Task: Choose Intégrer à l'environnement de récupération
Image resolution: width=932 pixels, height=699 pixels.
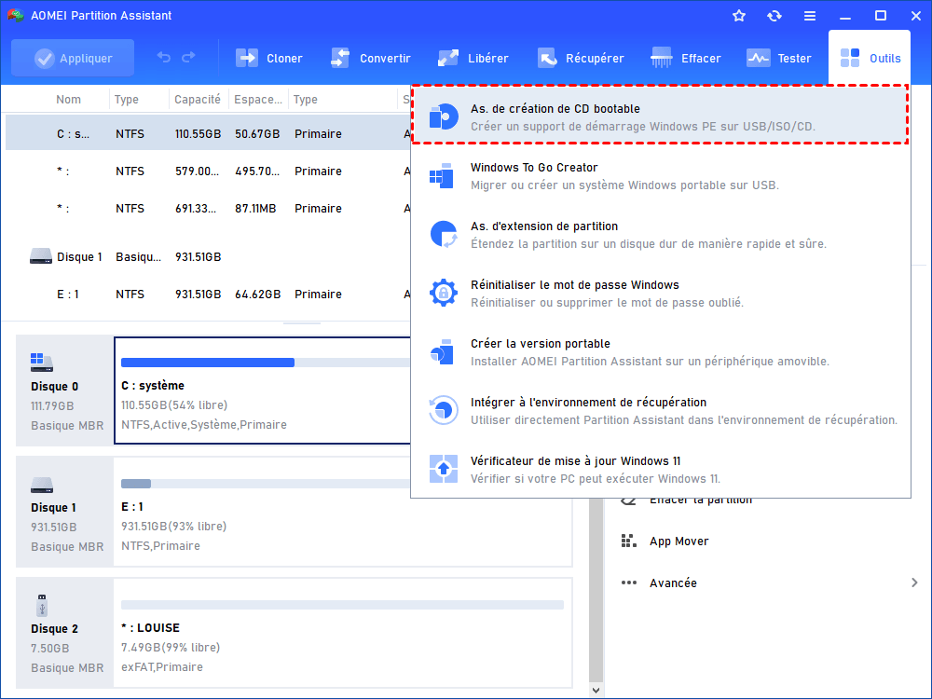Action: click(660, 411)
